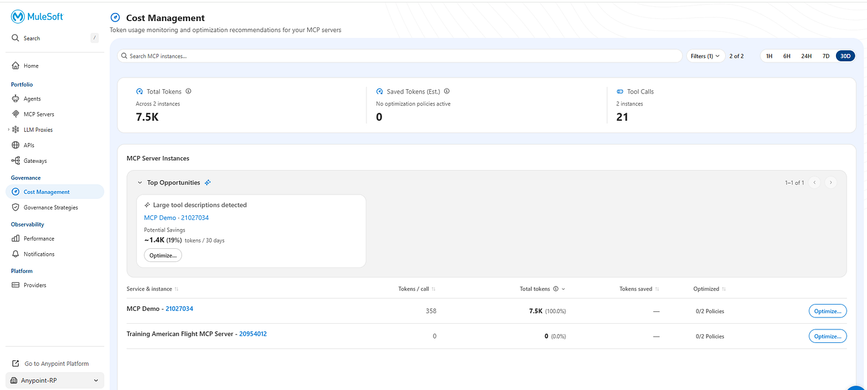The height and width of the screenshot is (390, 867).
Task: Click the Performance chart icon
Action: pos(16,238)
